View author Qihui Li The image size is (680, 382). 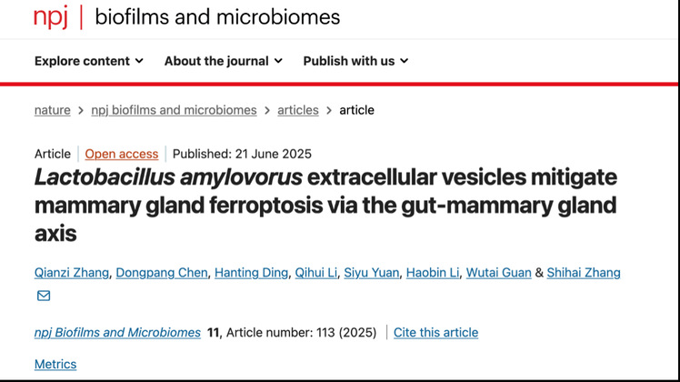point(315,273)
